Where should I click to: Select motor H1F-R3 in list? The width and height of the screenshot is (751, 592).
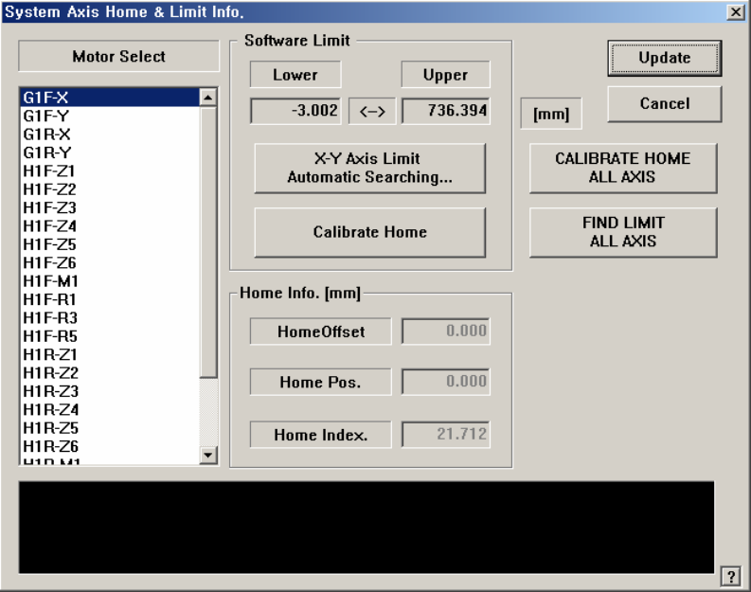point(110,318)
